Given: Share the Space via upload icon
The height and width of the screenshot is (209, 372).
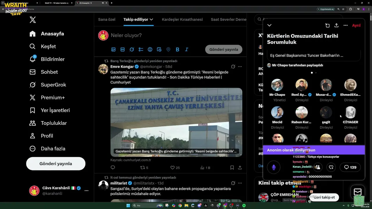Looking at the screenshot, I should click(x=336, y=25).
